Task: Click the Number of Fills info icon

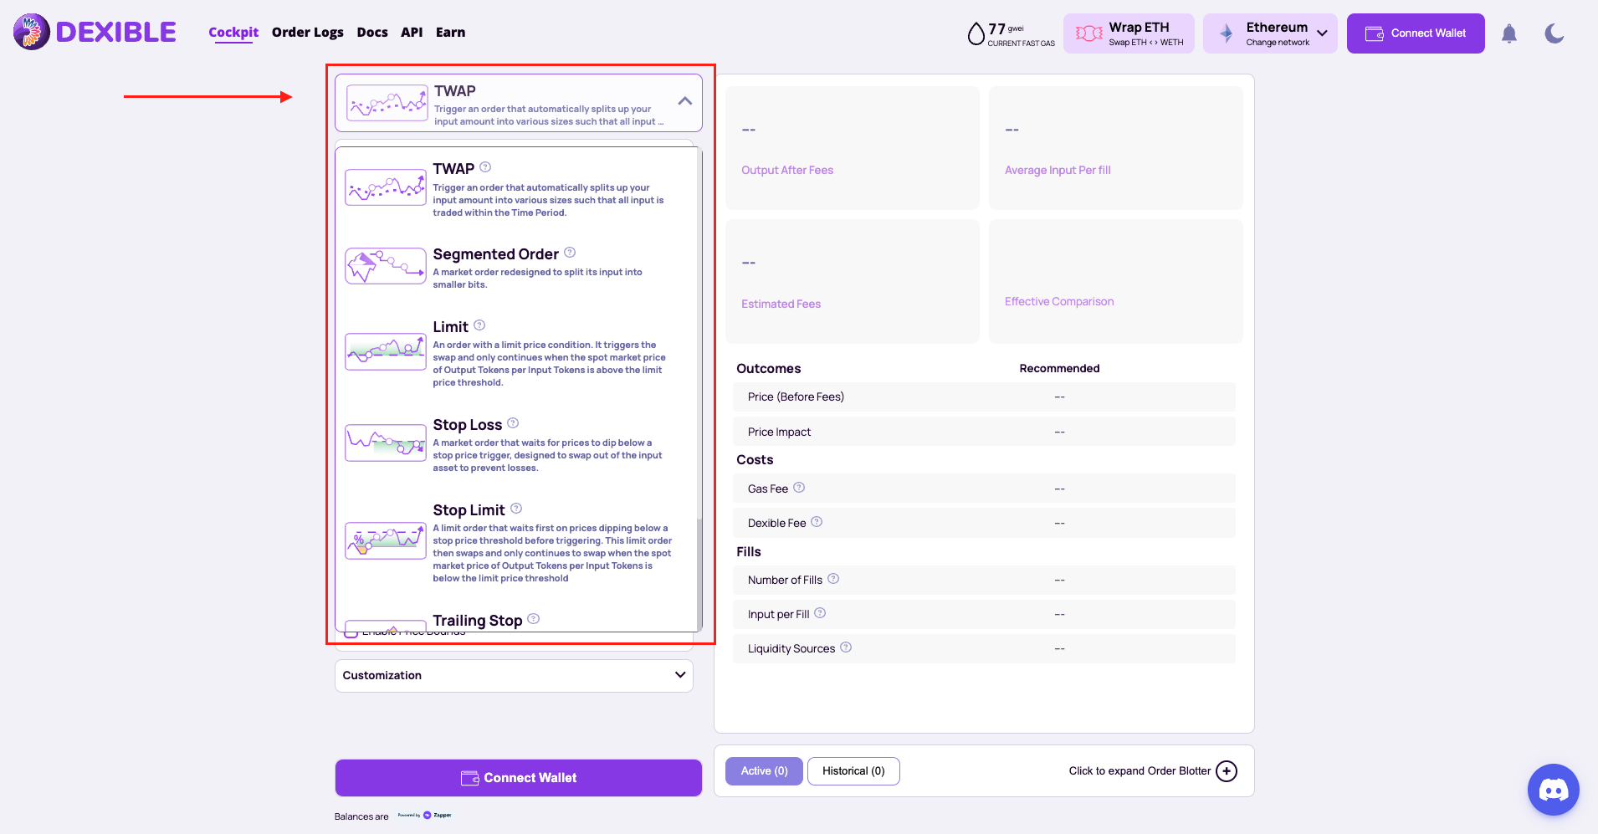Action: pyautogui.click(x=833, y=579)
